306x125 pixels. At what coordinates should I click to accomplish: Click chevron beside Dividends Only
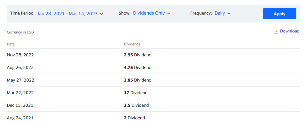[x=169, y=13]
